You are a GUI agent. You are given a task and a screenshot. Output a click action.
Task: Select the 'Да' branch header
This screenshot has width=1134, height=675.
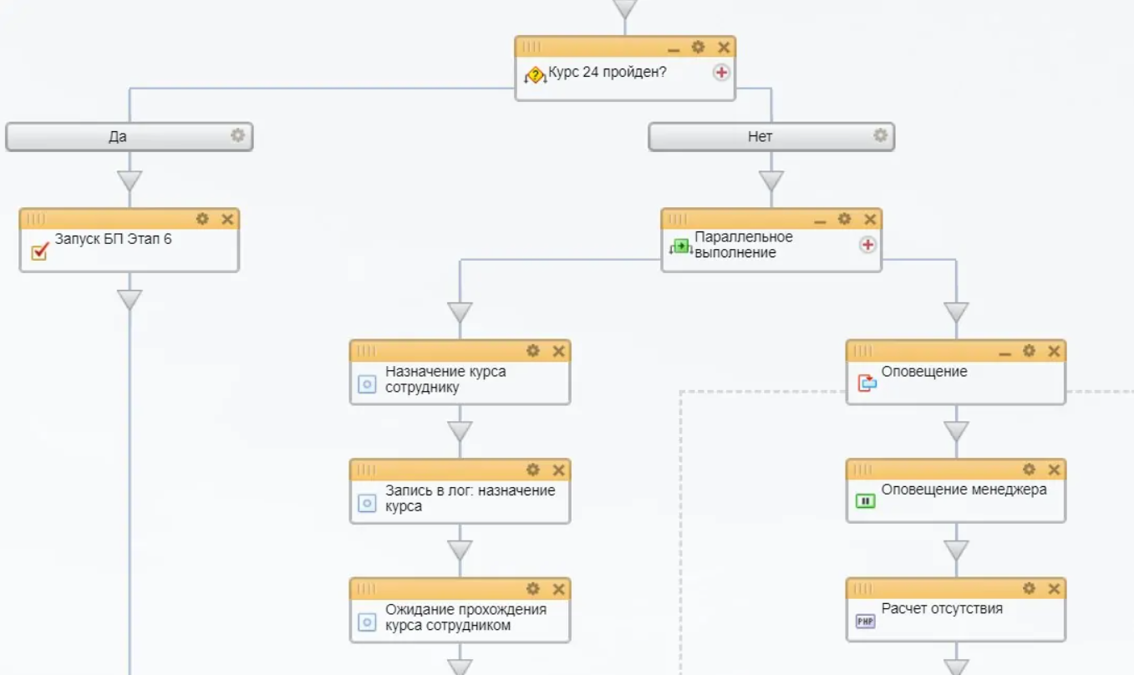(x=118, y=136)
